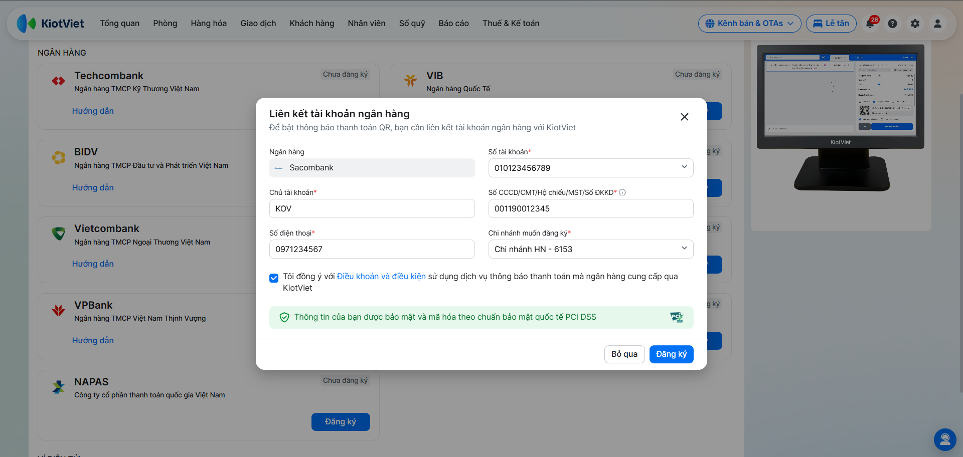
Task: Open the Sổ quỹ menu
Action: [412, 24]
